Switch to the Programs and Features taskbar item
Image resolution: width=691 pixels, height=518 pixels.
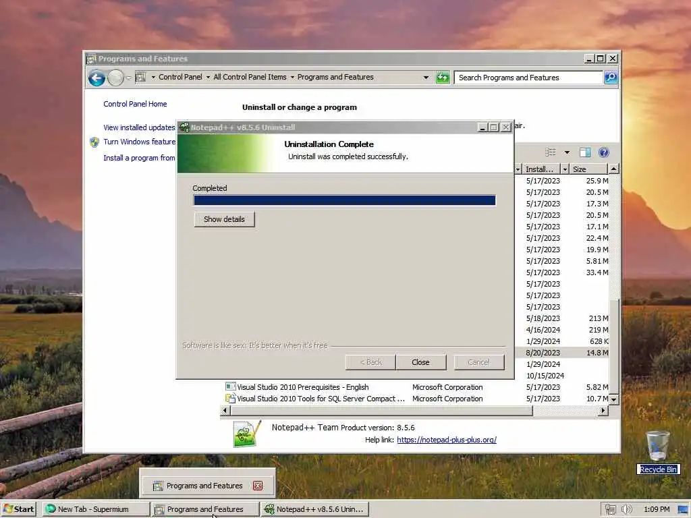click(x=205, y=509)
